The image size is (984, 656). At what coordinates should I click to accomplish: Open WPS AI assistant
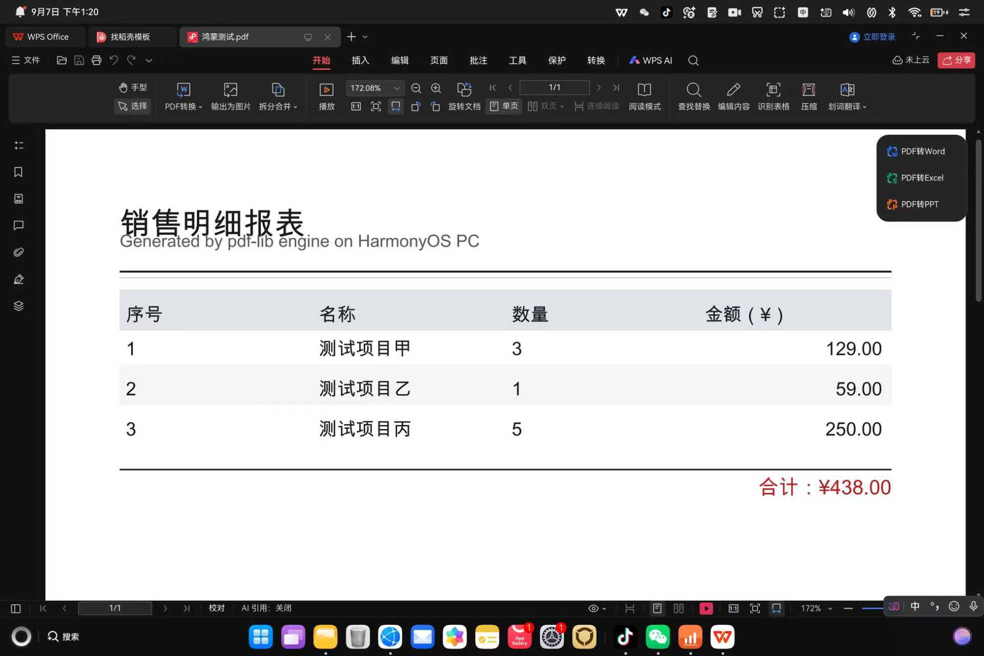click(x=650, y=60)
